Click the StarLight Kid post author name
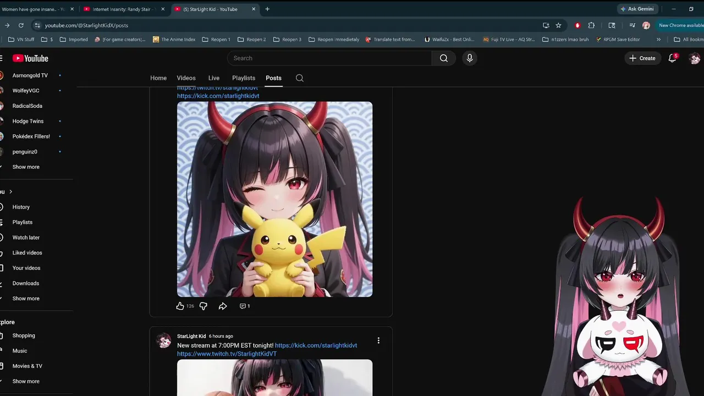 (x=191, y=336)
